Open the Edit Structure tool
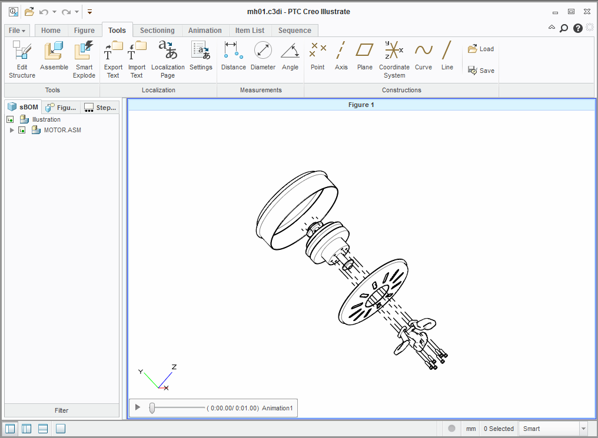Viewport: 598px width, 438px height. coord(22,60)
